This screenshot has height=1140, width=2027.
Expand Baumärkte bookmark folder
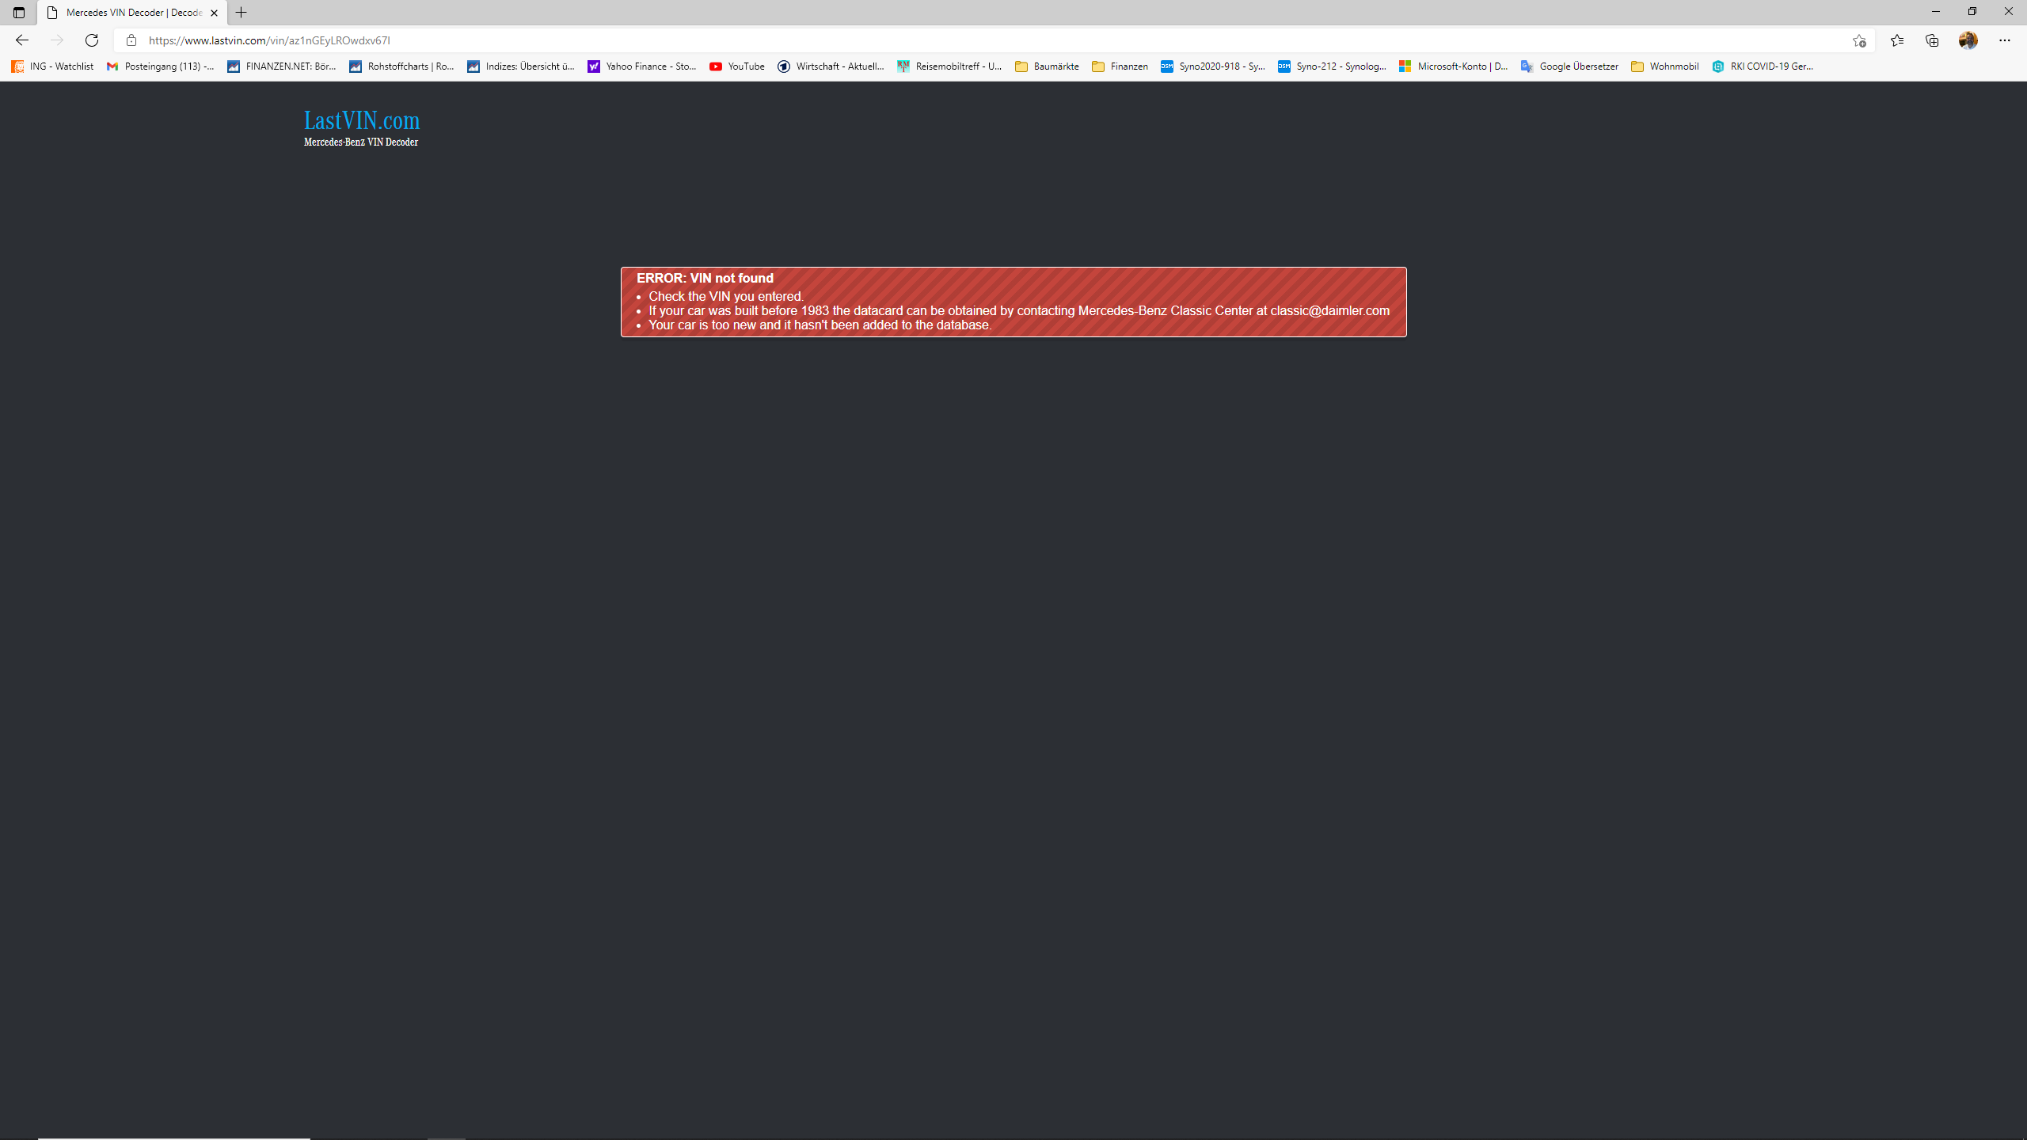1047,66
